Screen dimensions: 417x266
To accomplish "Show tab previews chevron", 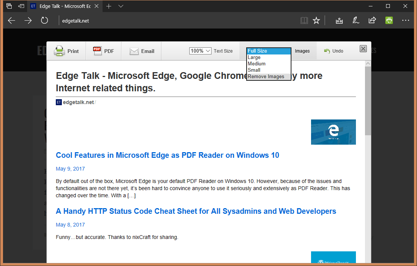I will click(121, 6).
